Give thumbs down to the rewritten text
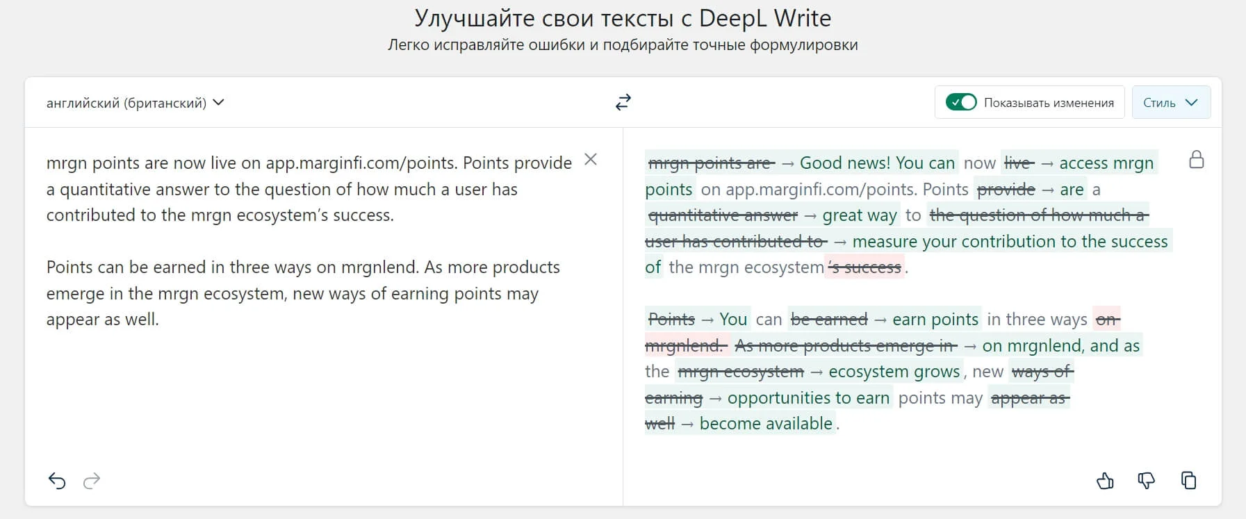1246x519 pixels. point(1147,481)
